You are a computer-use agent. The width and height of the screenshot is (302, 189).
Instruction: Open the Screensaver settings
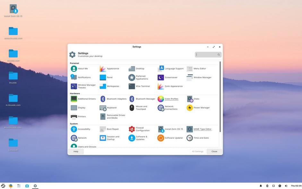click(x=170, y=77)
